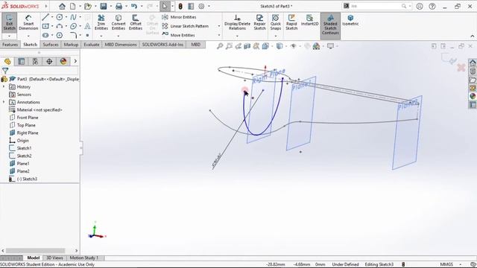The height and width of the screenshot is (268, 477).
Task: Switch to the Motion Study 1 tab
Action: pyautogui.click(x=84, y=258)
